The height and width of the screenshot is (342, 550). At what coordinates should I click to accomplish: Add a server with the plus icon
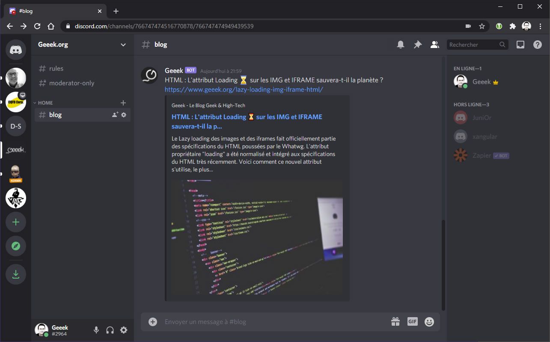coord(16,222)
